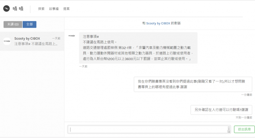This screenshot has height=138, width=255.
Task: Open the 故事牆 menu item
Action: 54,9
